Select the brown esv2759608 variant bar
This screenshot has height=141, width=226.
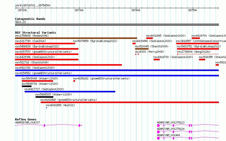76,38
